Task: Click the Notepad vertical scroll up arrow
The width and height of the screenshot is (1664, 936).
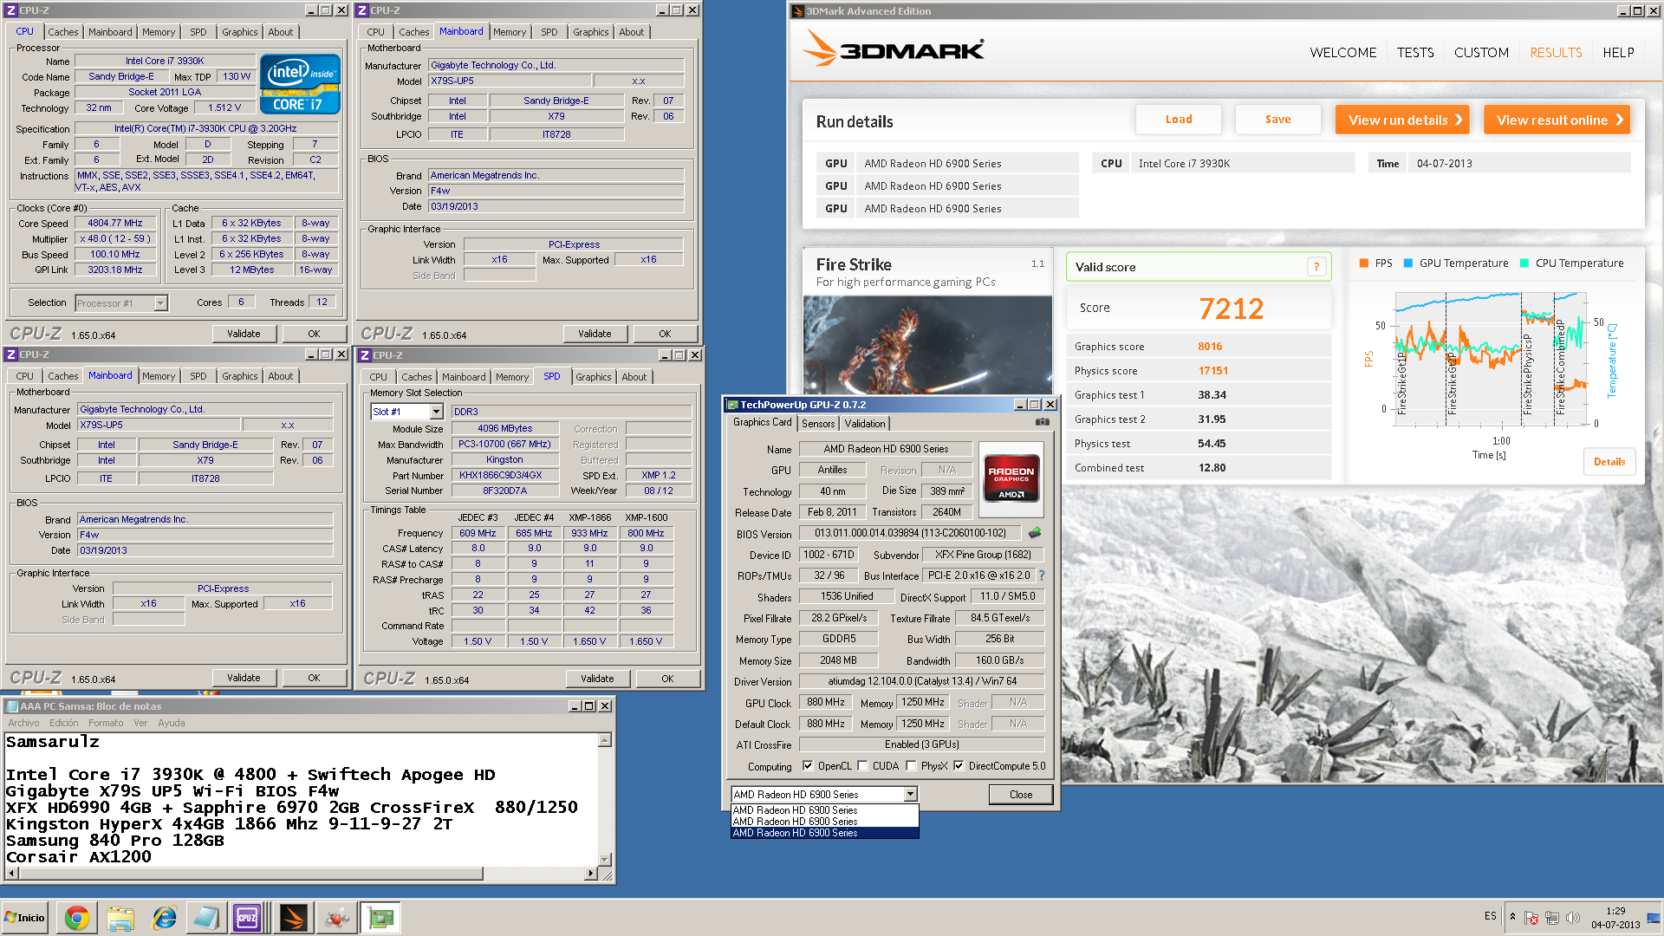Action: [x=605, y=740]
